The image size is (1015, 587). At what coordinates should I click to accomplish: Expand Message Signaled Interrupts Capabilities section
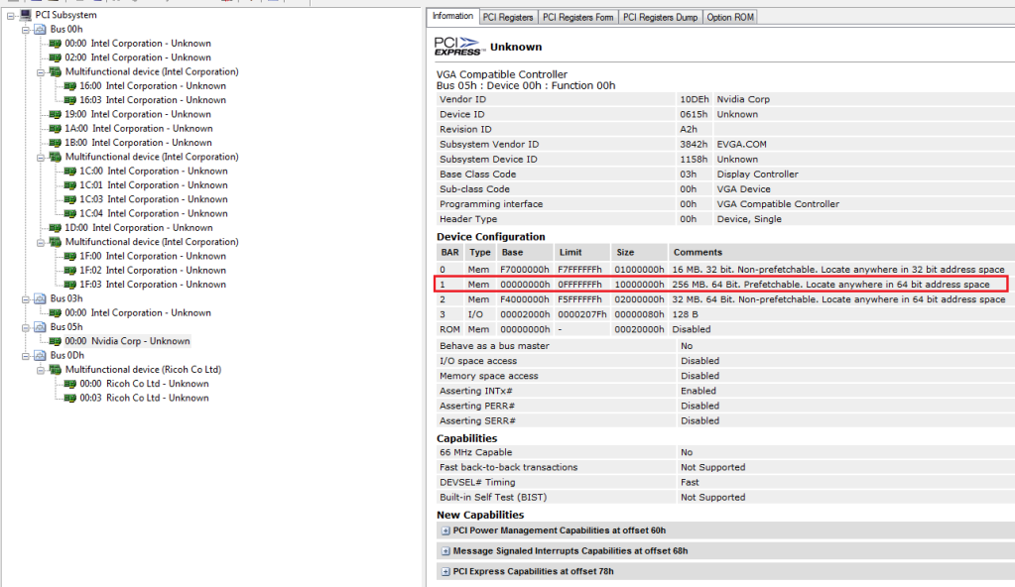tap(445, 551)
